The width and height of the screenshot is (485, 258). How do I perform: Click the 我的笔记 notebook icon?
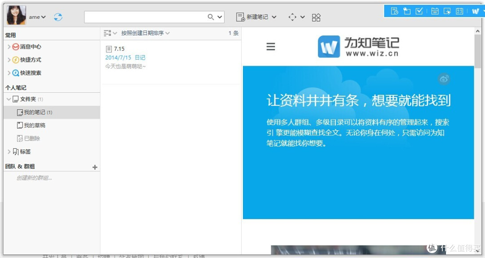[x=20, y=112]
